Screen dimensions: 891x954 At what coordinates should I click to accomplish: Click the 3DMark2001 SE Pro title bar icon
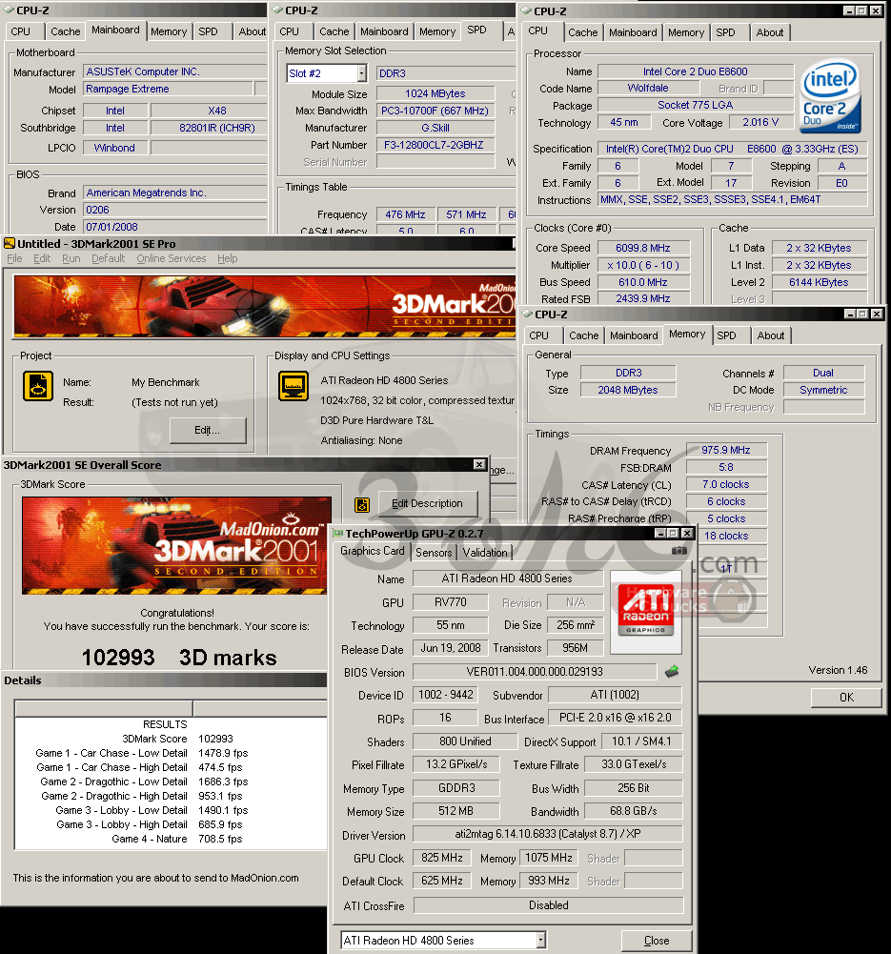[10, 243]
